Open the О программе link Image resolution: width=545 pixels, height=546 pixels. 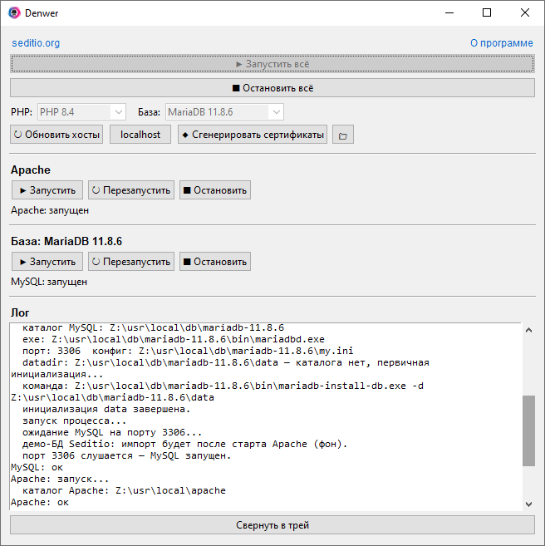(x=502, y=43)
